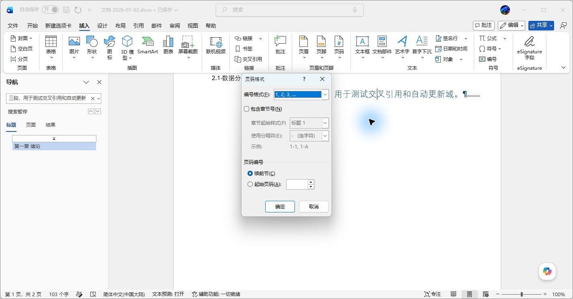Image resolution: width=573 pixels, height=299 pixels.
Task: Click the Icons (图标) button
Action: coord(110,47)
